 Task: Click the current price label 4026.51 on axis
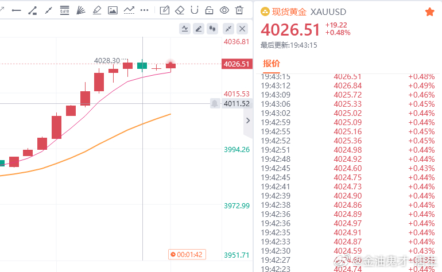point(236,64)
